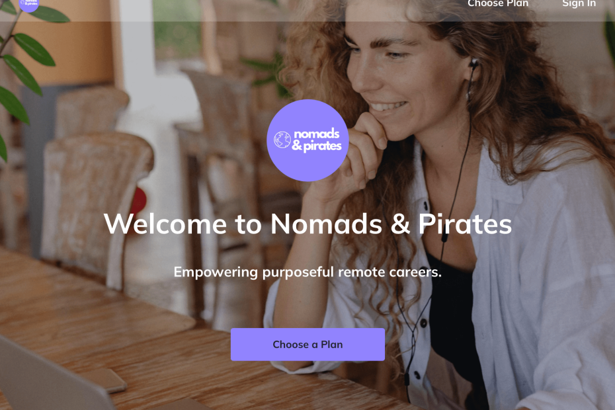
Task: Click the 'Empowering purposeful remote careers.' tagline
Action: [x=307, y=272]
